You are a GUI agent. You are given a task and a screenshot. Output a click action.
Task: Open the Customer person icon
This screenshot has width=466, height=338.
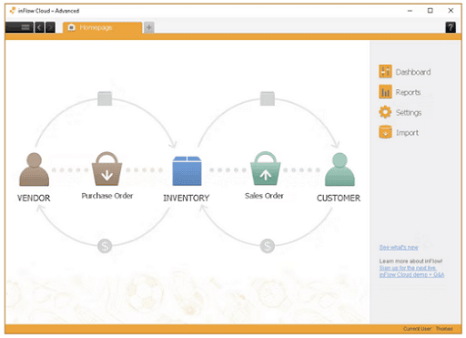[339, 169]
